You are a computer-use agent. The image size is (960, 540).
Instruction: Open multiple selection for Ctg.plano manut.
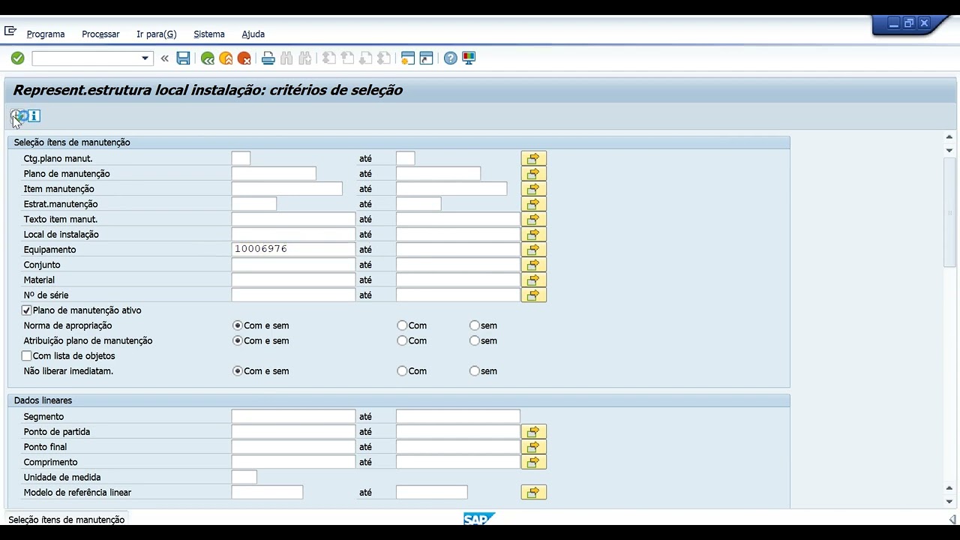click(533, 158)
